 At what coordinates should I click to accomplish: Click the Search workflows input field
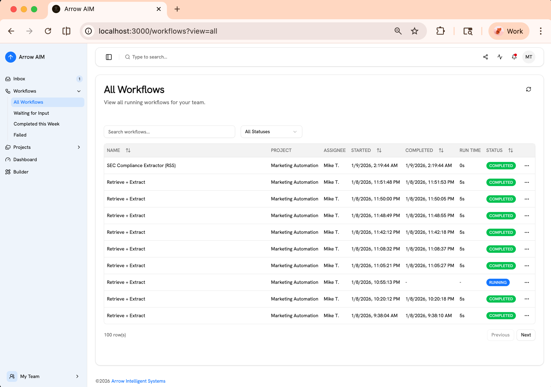point(169,132)
